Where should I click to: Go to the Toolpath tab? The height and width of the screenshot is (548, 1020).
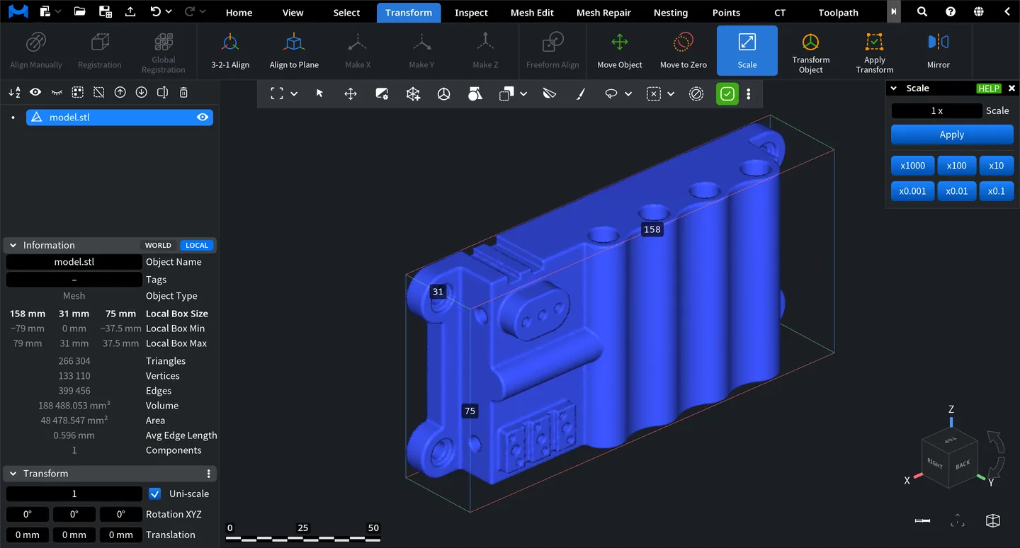coord(838,12)
